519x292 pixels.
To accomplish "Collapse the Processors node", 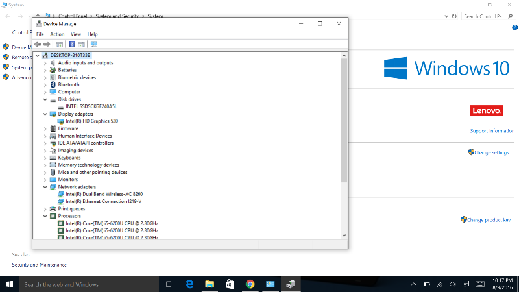I will point(45,216).
